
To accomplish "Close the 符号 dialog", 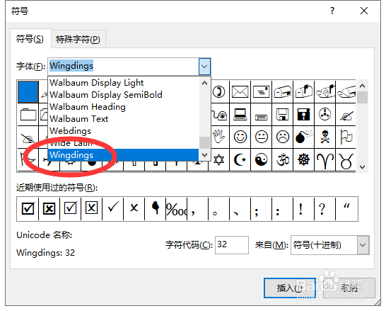I will point(364,11).
